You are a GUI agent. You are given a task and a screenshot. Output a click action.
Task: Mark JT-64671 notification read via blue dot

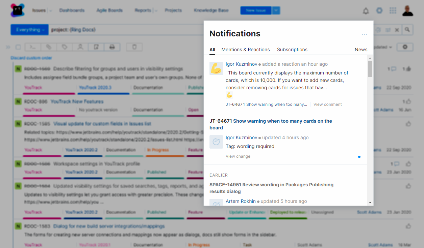(359, 157)
